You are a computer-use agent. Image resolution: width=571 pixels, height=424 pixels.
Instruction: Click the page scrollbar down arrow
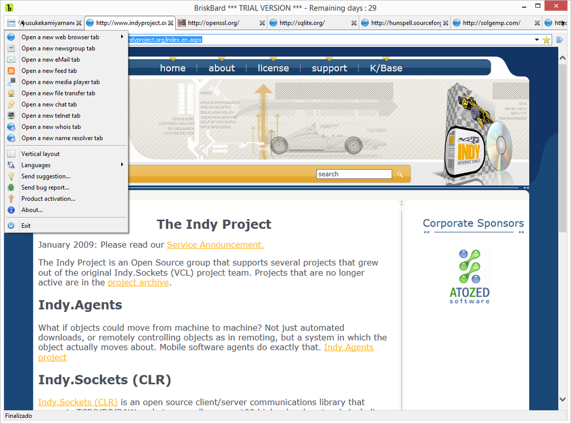coord(562,399)
